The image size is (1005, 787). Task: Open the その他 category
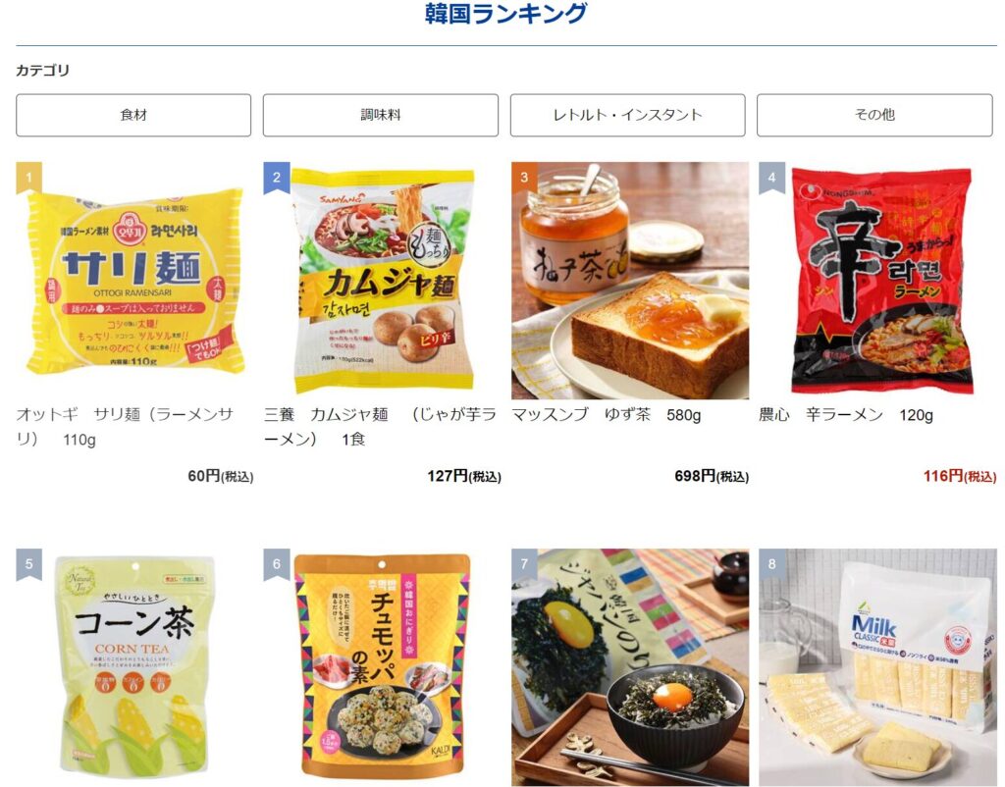[x=874, y=116]
